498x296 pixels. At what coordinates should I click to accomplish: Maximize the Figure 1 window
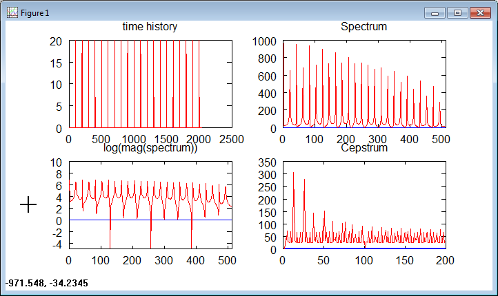[456, 12]
